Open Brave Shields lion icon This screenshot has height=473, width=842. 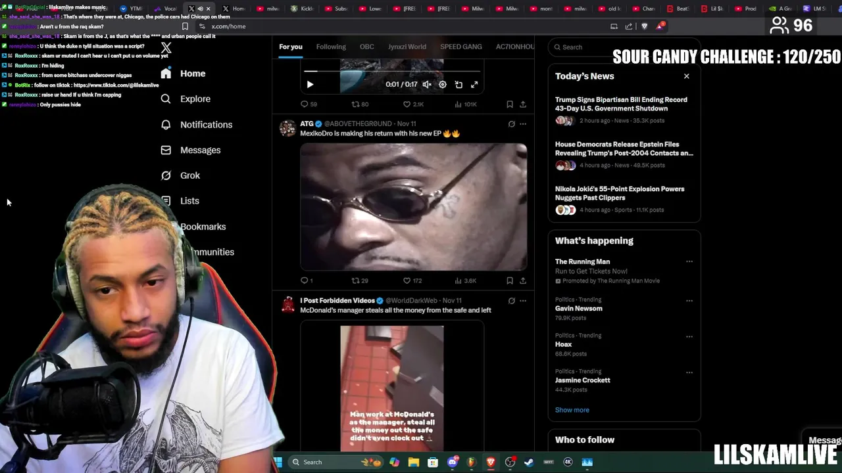pos(644,26)
